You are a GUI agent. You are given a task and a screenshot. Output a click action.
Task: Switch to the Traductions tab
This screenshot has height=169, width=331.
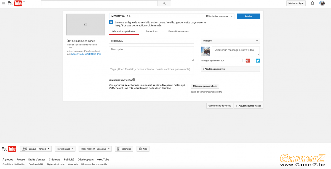coord(152,31)
